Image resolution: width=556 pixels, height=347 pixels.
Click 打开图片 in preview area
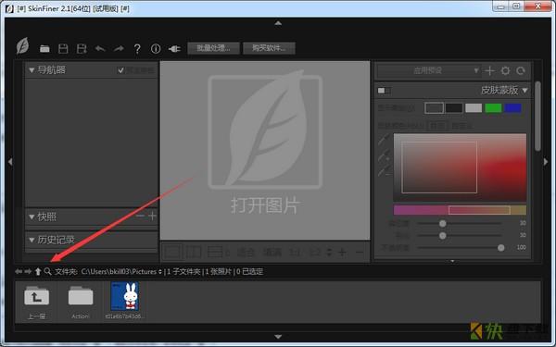pos(265,205)
